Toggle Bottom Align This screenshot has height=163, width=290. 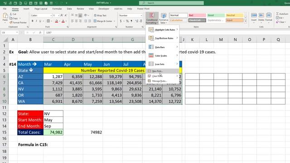pos(80,15)
